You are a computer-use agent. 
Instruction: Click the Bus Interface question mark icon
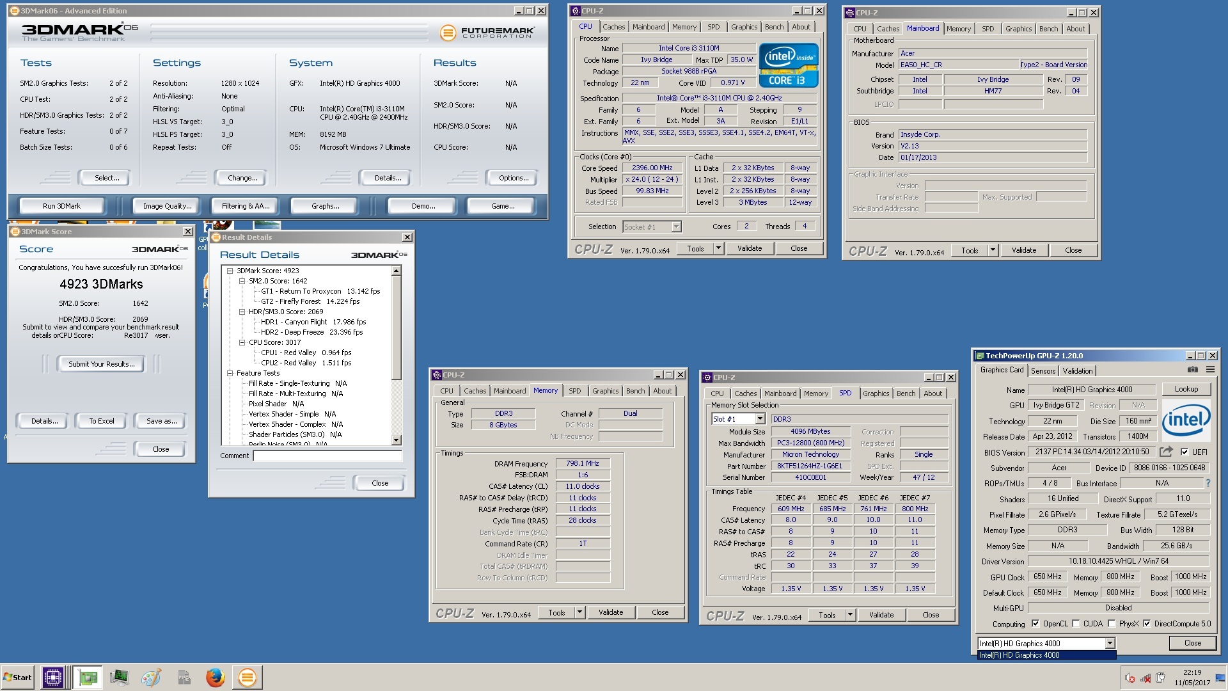1208,483
